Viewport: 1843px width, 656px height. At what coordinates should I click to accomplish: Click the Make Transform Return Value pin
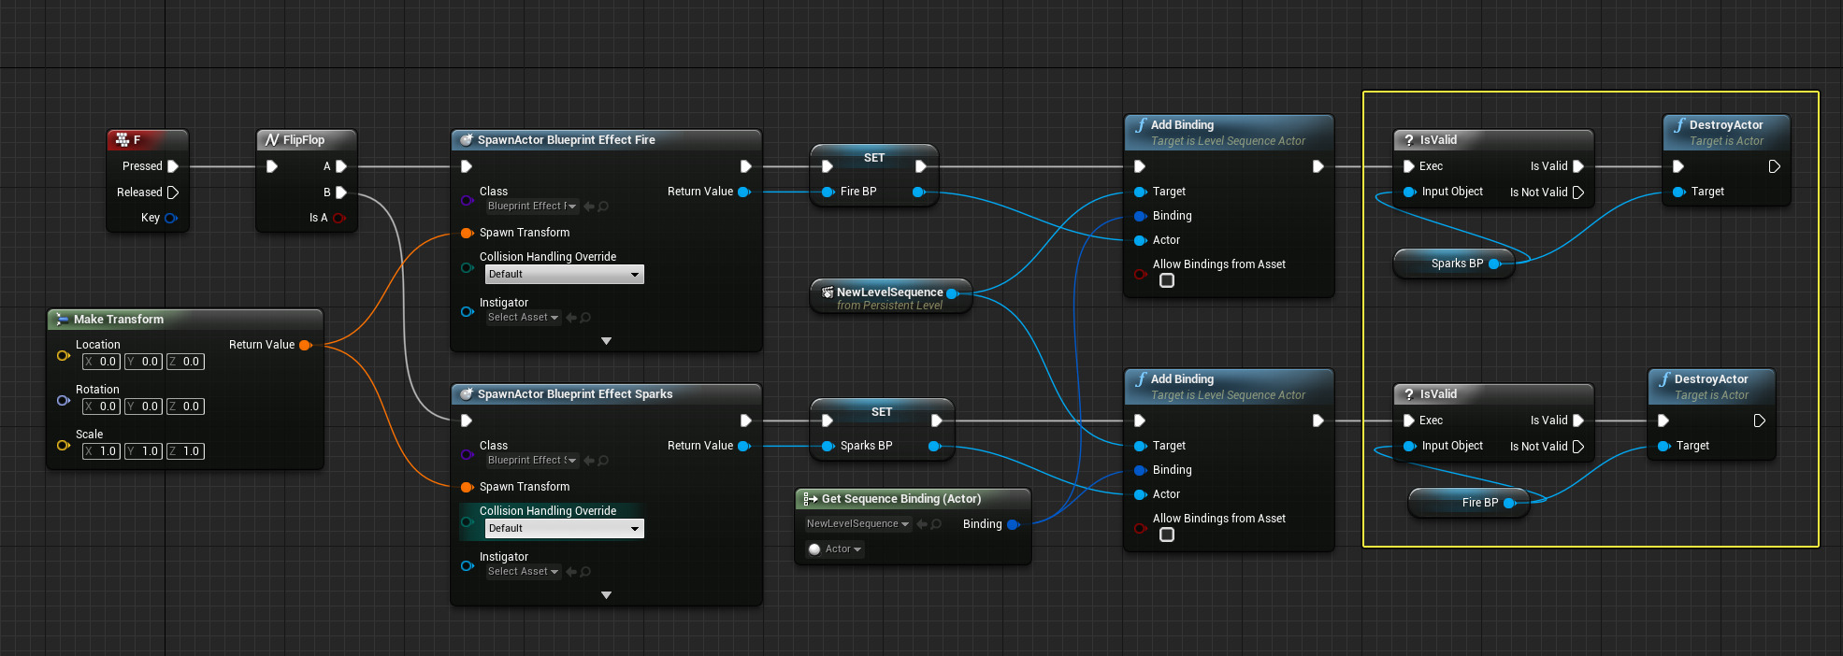[305, 345]
